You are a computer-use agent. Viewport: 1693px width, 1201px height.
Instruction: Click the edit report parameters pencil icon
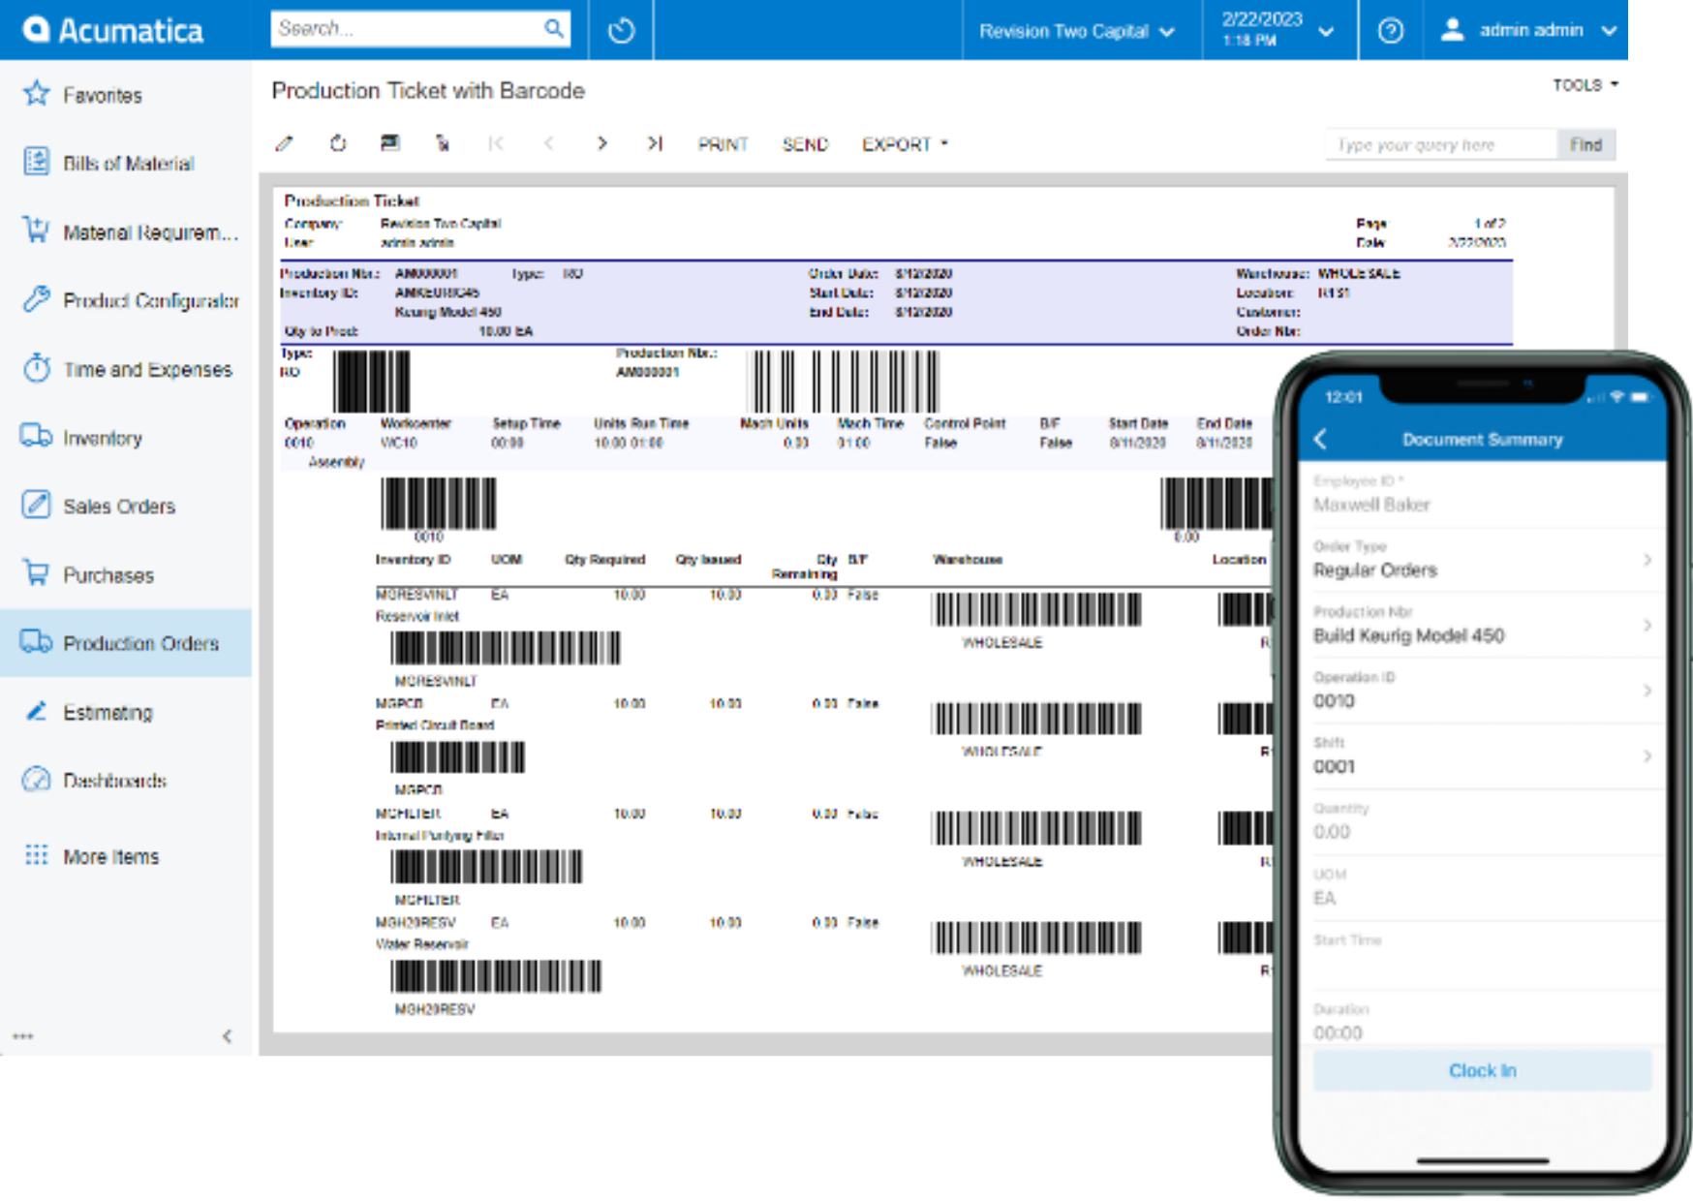pyautogui.click(x=284, y=143)
